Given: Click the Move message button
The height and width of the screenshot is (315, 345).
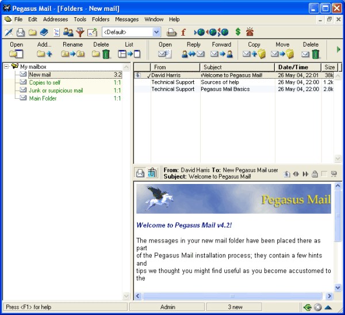Looking at the screenshot, I should [282, 49].
